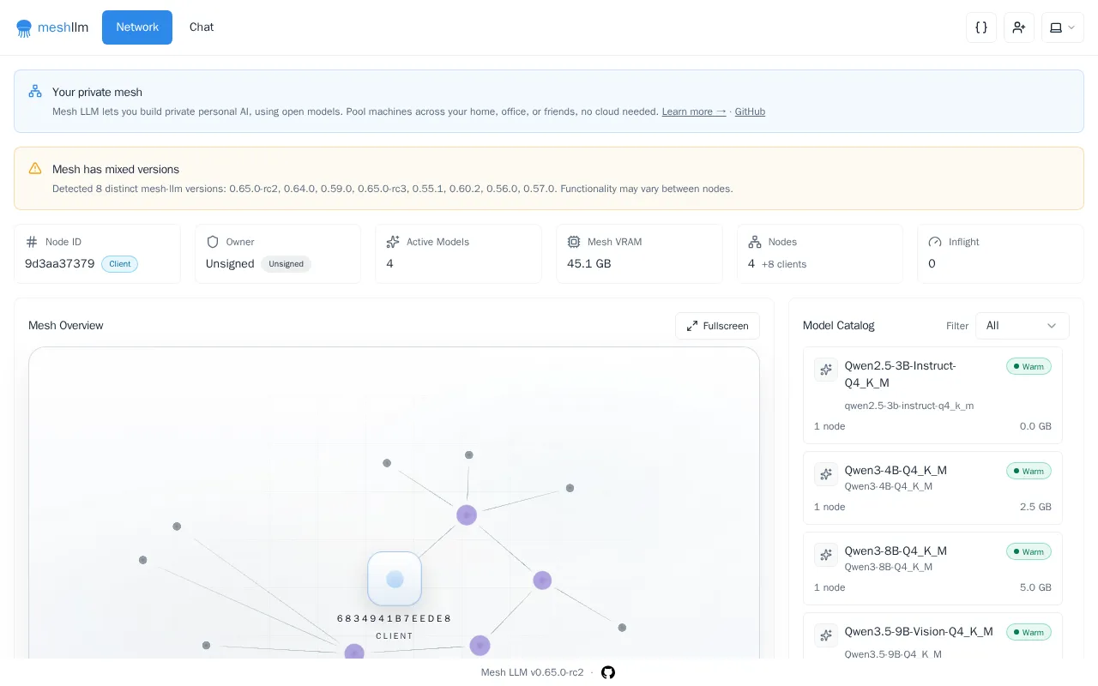Open the Qwen3.5-9B-Vision-Q4_K_M model card
Screen dimensions: 1098x686
[x=932, y=635]
